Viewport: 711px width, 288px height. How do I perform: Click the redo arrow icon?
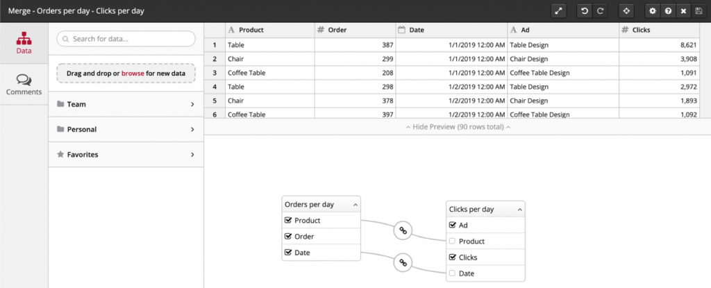coord(601,11)
